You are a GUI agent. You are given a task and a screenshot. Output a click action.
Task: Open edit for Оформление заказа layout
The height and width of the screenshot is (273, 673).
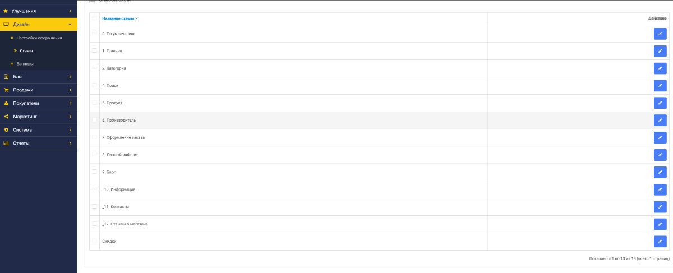tap(660, 138)
